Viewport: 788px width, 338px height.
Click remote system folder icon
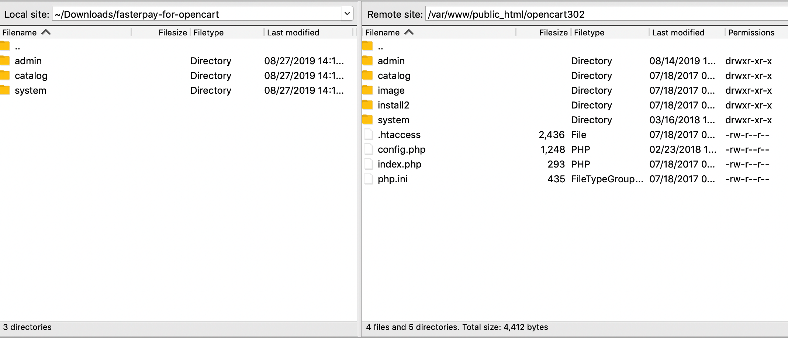[368, 120]
